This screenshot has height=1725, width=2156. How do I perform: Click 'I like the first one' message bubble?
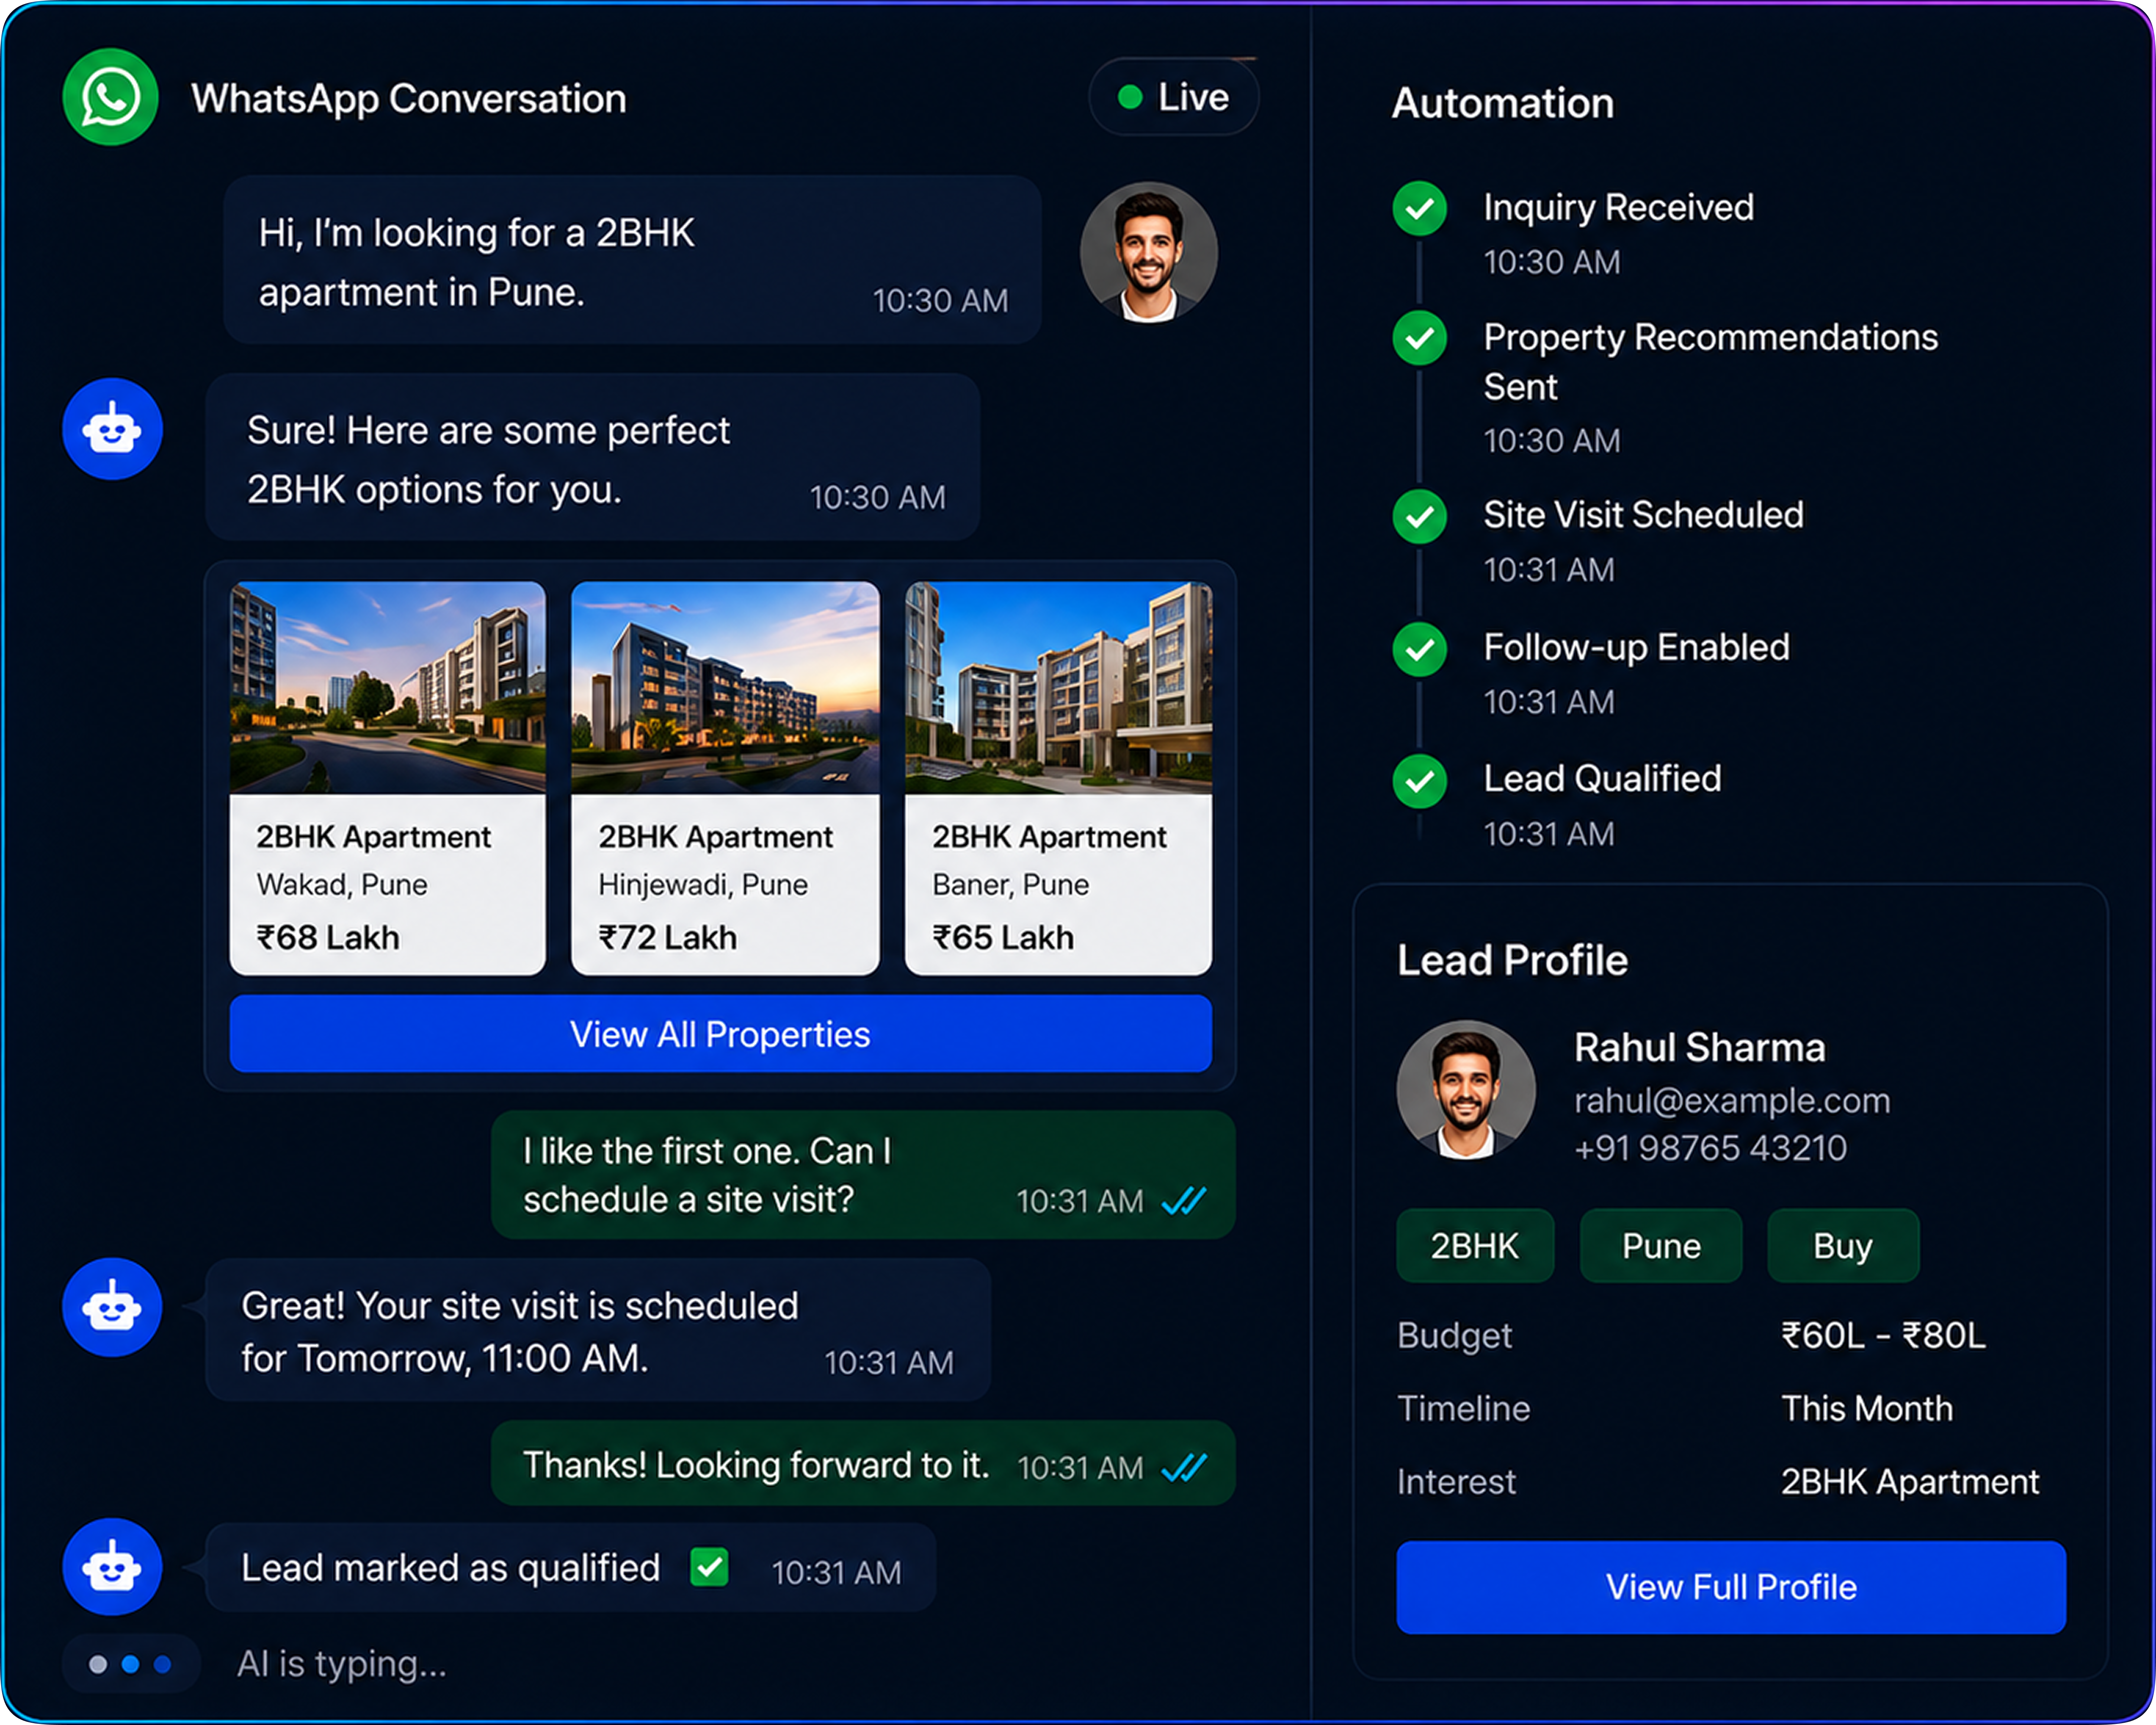click(x=863, y=1175)
